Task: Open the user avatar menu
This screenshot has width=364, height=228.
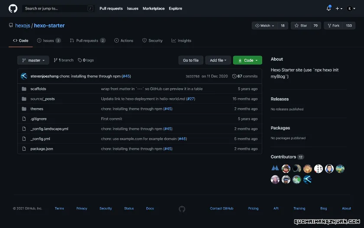Action: tap(351, 9)
